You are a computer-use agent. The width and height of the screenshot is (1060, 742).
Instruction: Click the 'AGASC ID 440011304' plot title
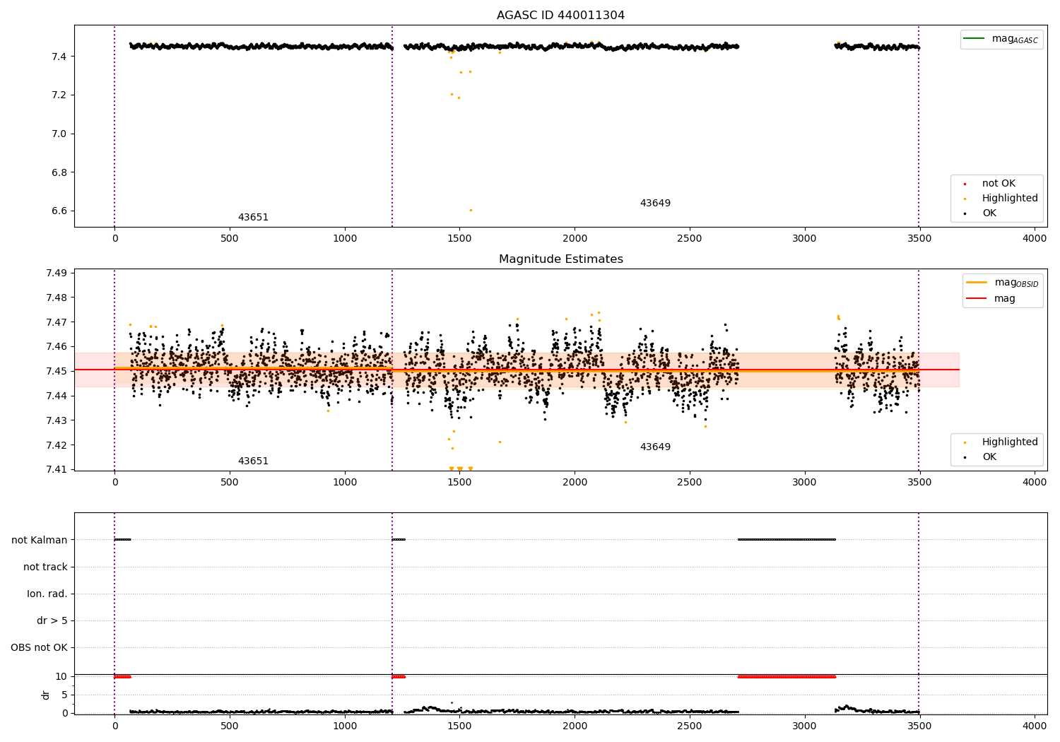560,16
